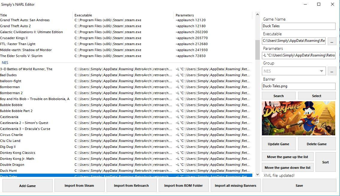Select the Bomberman 2 entry
This screenshot has height=196, width=340.
tap(126, 93)
